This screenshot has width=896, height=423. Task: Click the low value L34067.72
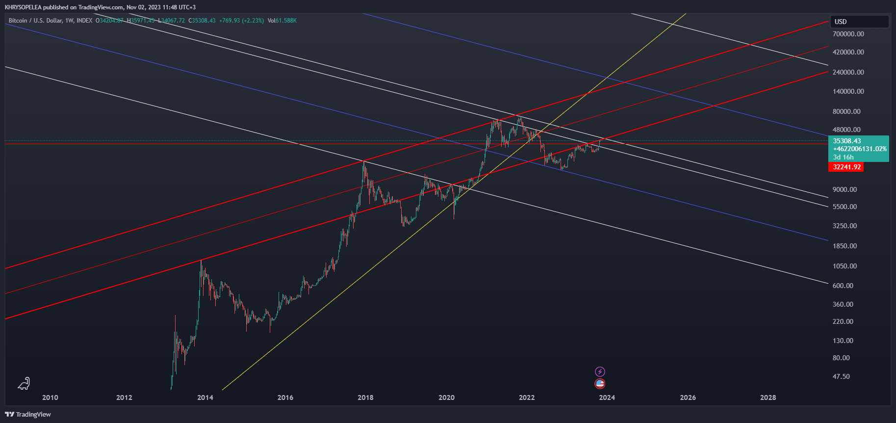171,21
